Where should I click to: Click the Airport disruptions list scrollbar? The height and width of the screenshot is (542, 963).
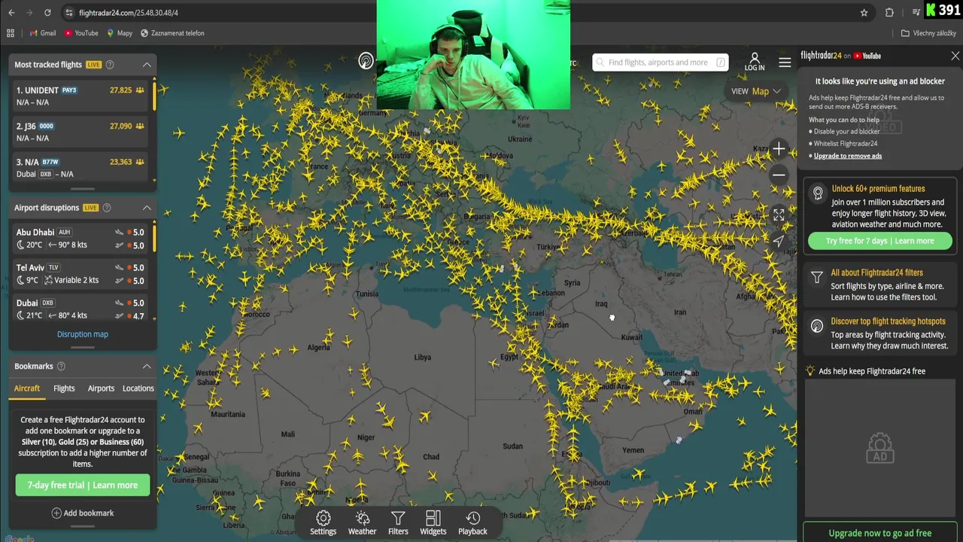(x=154, y=237)
